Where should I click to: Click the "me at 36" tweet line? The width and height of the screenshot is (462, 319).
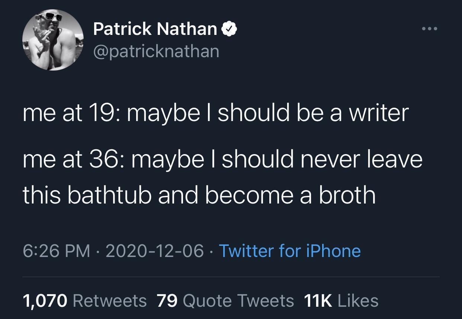tap(222, 159)
